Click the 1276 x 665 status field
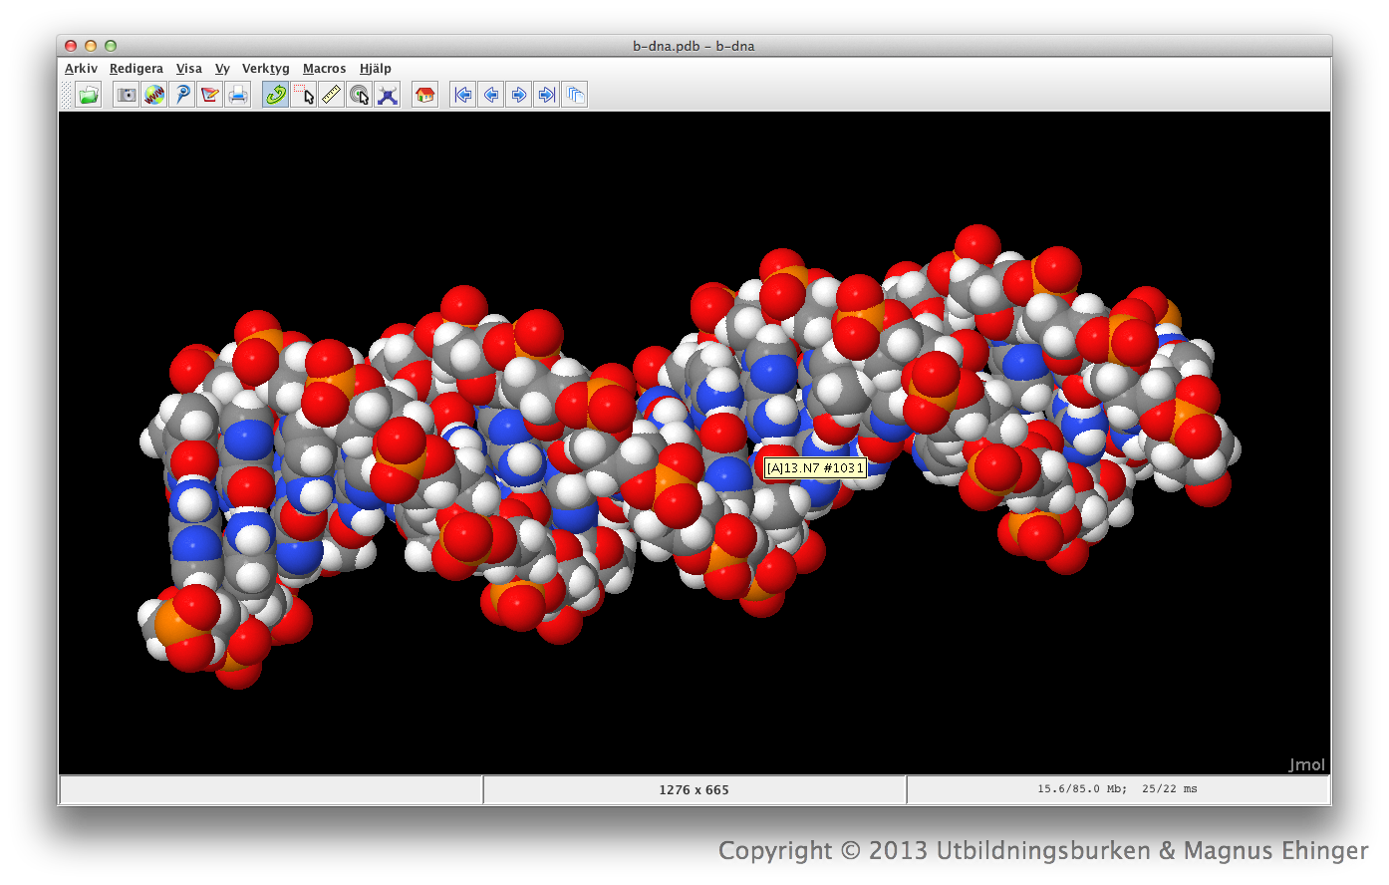This screenshot has width=1389, height=885. click(694, 789)
